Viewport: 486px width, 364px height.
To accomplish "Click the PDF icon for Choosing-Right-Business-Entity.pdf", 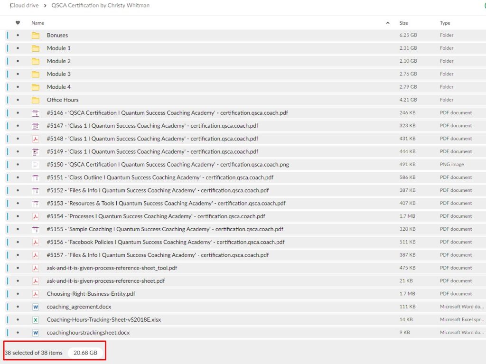I will tap(36, 294).
